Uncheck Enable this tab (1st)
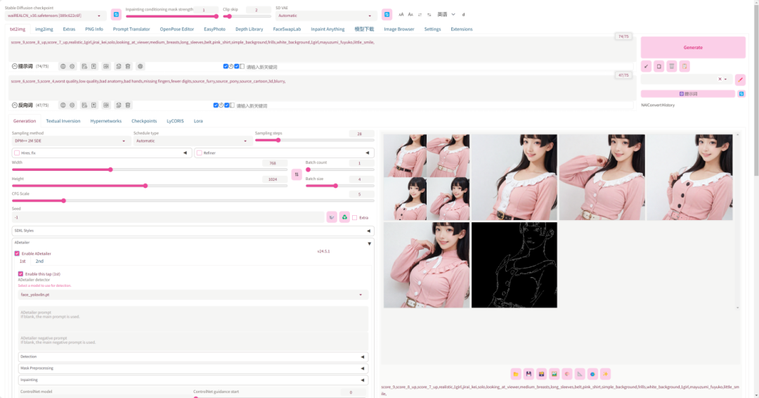The height and width of the screenshot is (398, 759). [x=20, y=274]
